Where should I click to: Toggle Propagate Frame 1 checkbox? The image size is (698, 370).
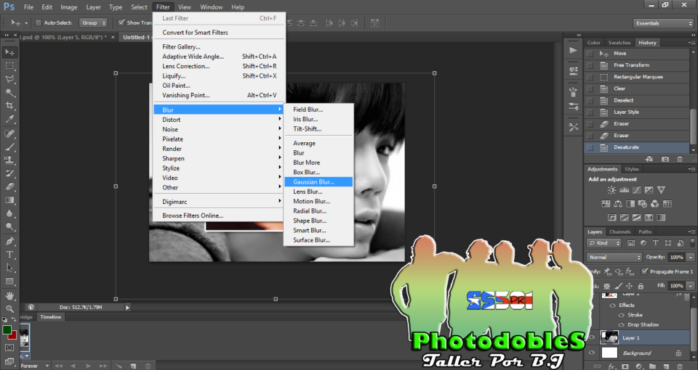pyautogui.click(x=644, y=271)
